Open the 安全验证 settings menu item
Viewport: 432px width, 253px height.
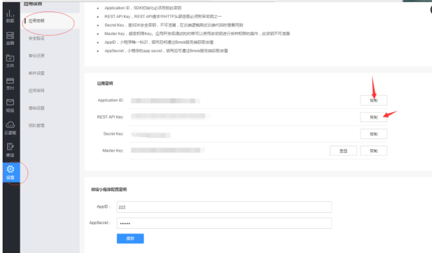click(x=36, y=38)
